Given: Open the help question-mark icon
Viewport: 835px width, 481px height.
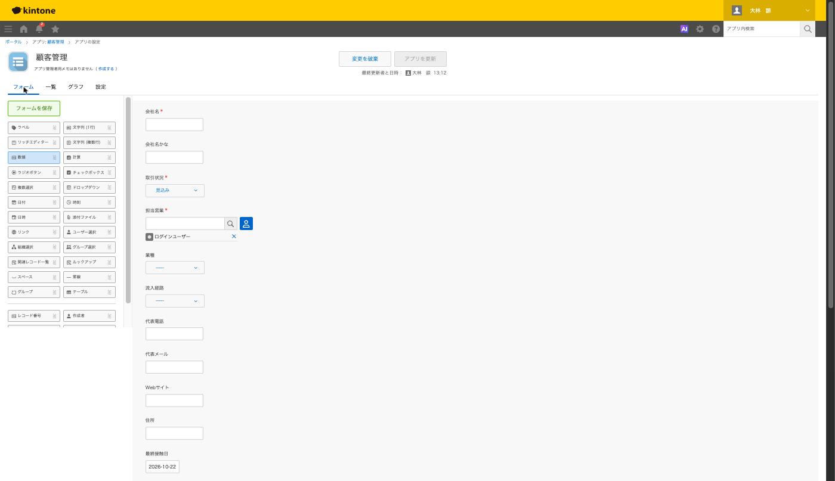Looking at the screenshot, I should click(716, 29).
